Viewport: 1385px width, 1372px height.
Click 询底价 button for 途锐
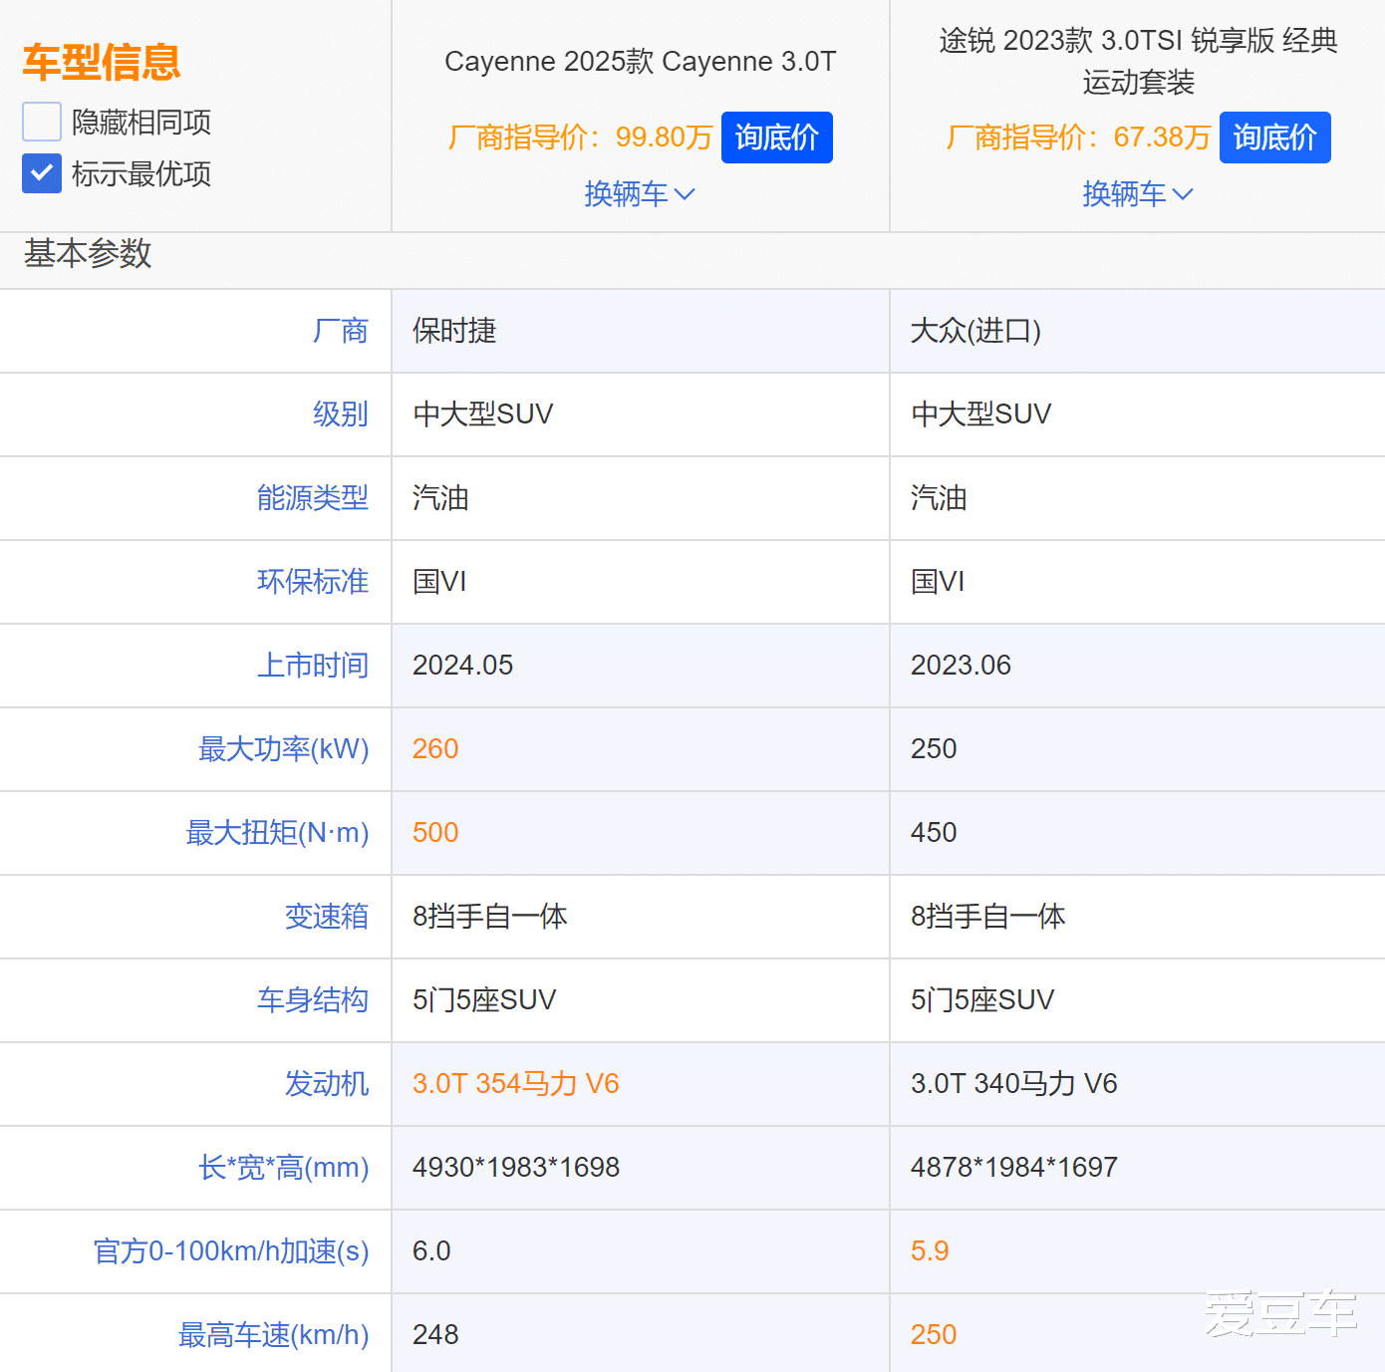click(1274, 137)
